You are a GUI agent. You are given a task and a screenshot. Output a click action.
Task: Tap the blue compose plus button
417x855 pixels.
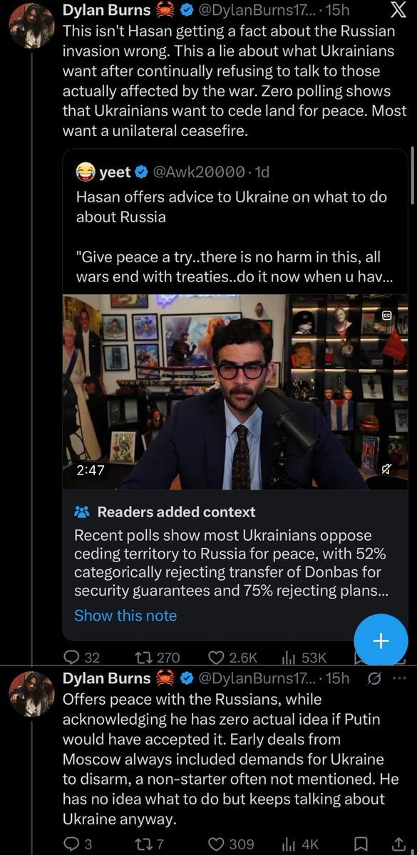(x=381, y=641)
